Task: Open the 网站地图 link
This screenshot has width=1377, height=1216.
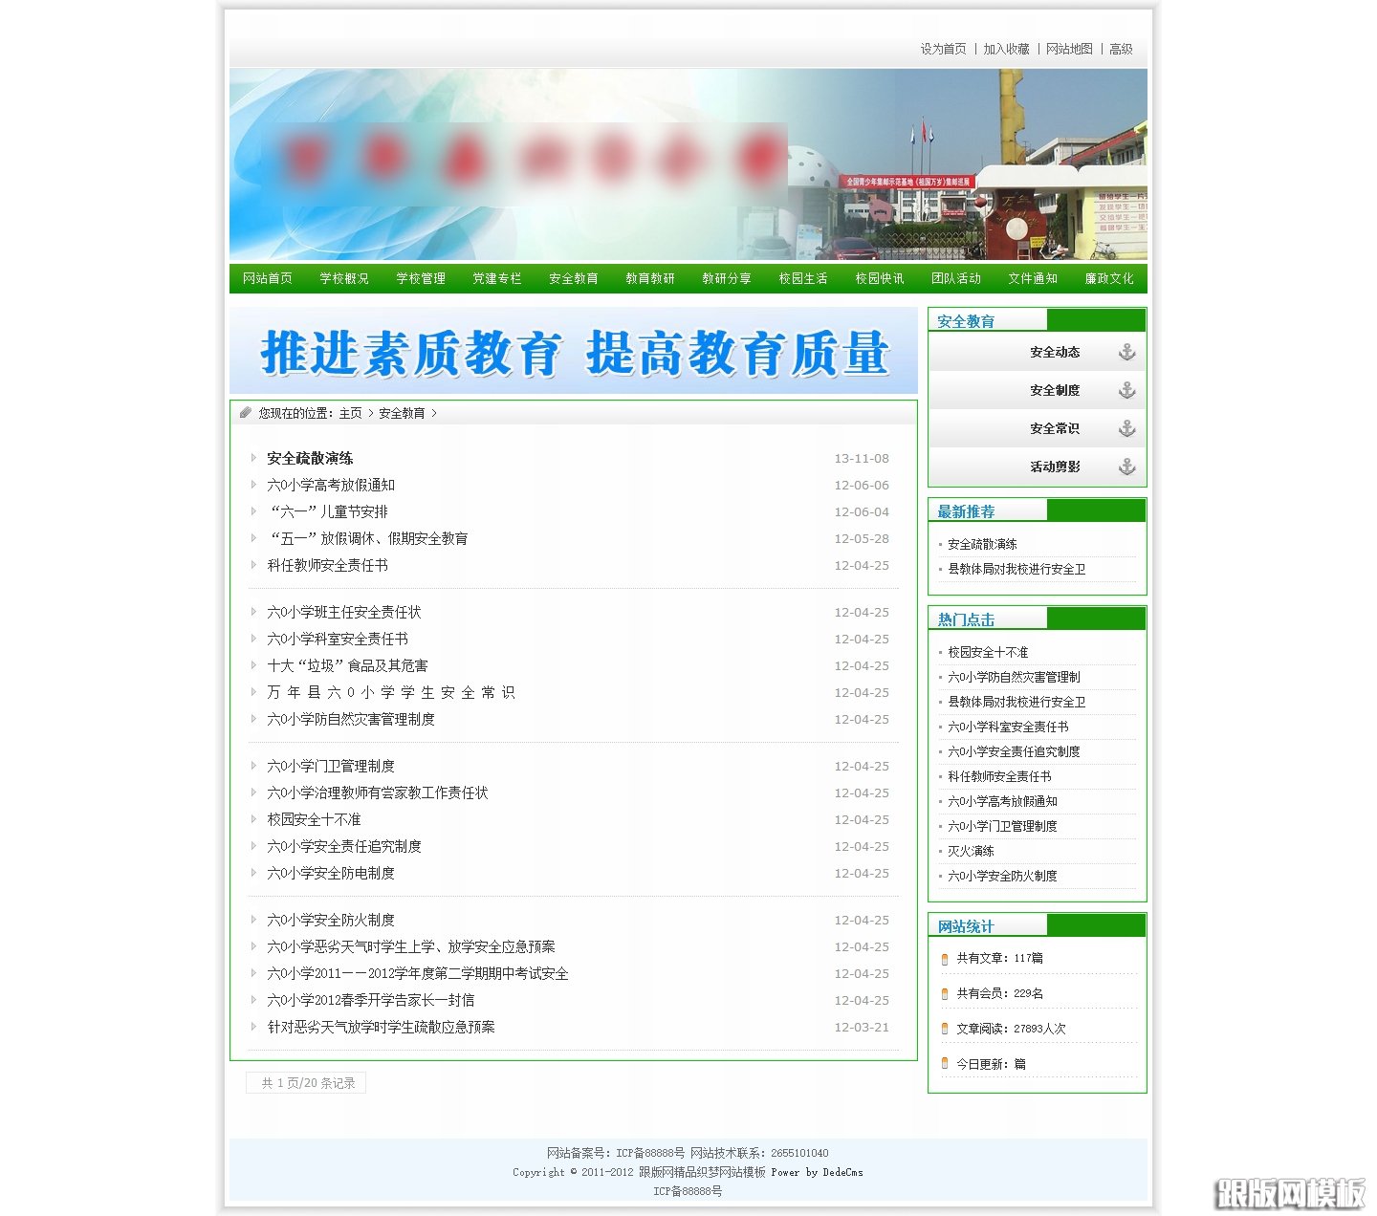Action: [x=1069, y=49]
